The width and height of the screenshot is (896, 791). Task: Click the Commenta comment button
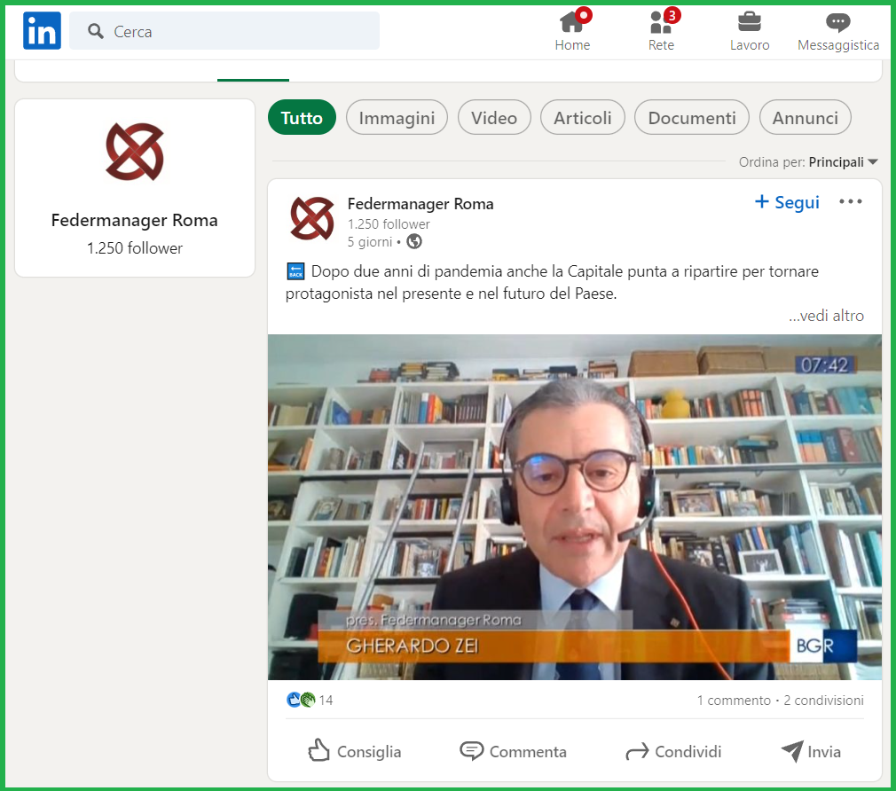(513, 751)
